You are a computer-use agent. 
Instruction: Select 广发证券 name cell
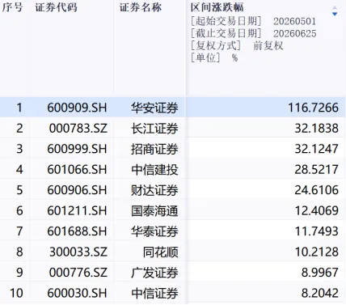[x=154, y=273]
